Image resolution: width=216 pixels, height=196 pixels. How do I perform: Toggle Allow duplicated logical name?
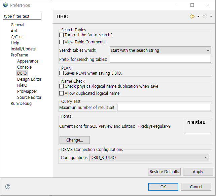[61, 93]
